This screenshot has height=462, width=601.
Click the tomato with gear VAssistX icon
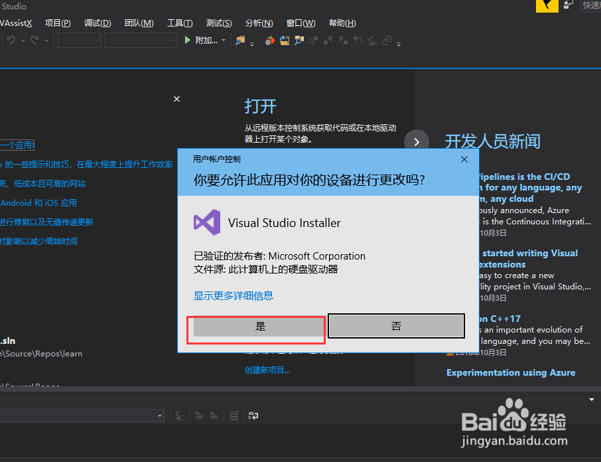point(270,40)
